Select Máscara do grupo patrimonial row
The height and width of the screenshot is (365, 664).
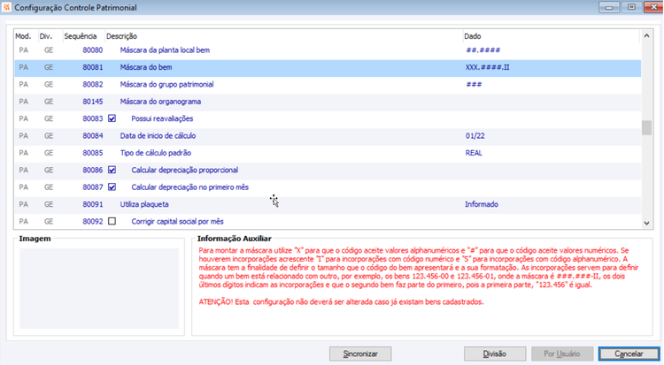[328, 84]
